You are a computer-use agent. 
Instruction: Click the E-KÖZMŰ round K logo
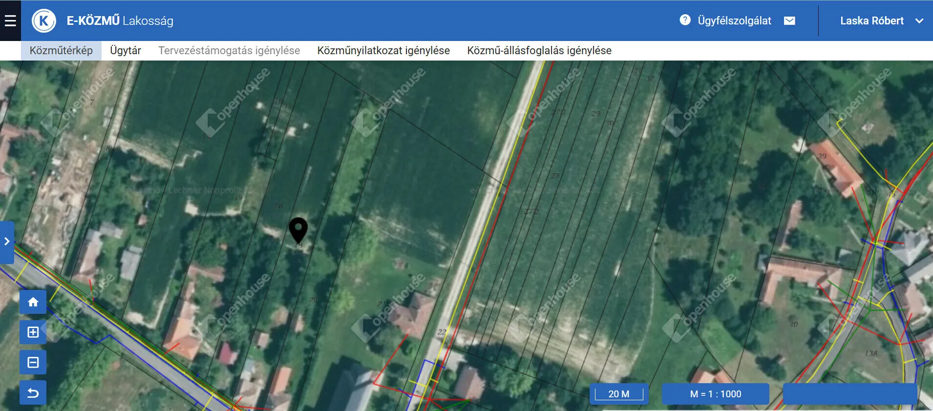point(44,21)
